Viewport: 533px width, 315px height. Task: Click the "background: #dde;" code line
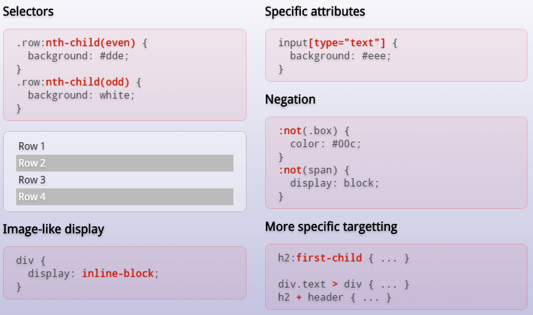[x=76, y=56]
